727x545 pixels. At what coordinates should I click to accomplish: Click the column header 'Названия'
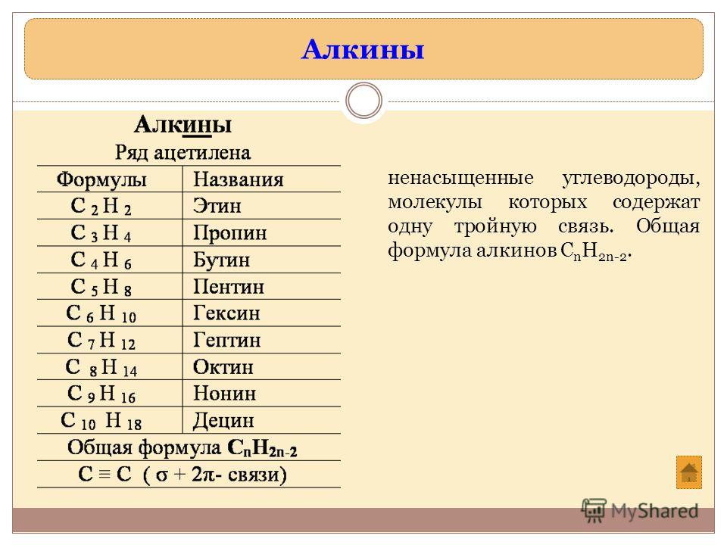[x=239, y=179]
